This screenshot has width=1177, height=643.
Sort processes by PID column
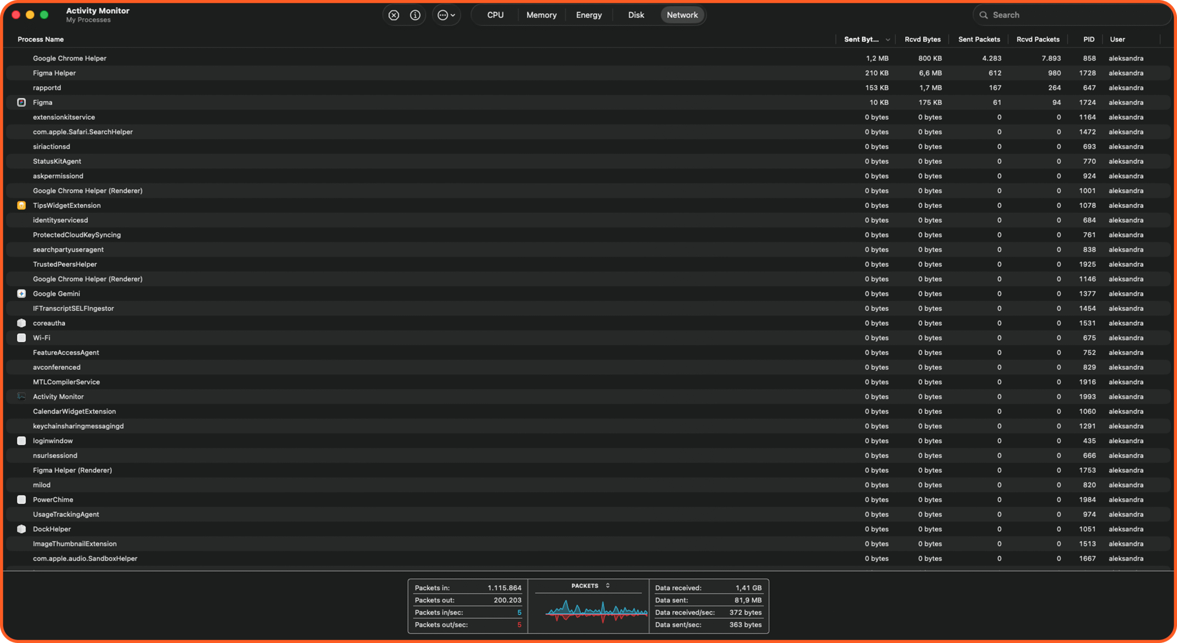[x=1088, y=40]
